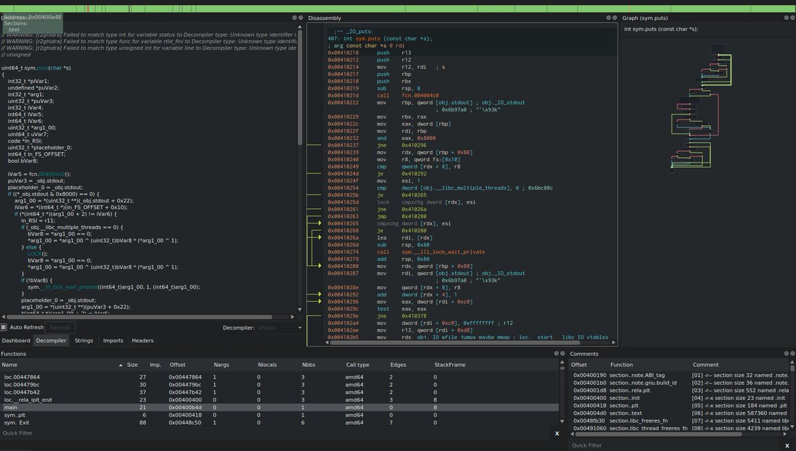Toggle the Auto Refresh checkbox
The width and height of the screenshot is (796, 451).
pos(4,327)
